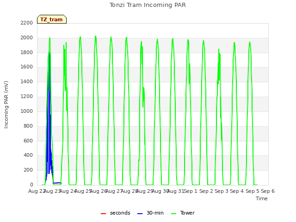This screenshot has height=222, width=296.
Task: Click the 'Aug 22' x-axis date label
Action: point(37,191)
